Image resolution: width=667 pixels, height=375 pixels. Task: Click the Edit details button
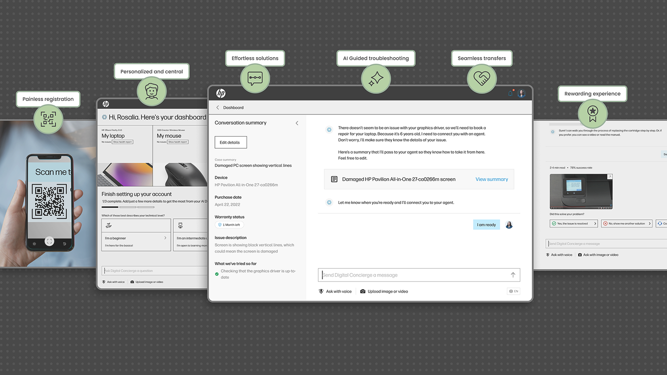(x=231, y=143)
